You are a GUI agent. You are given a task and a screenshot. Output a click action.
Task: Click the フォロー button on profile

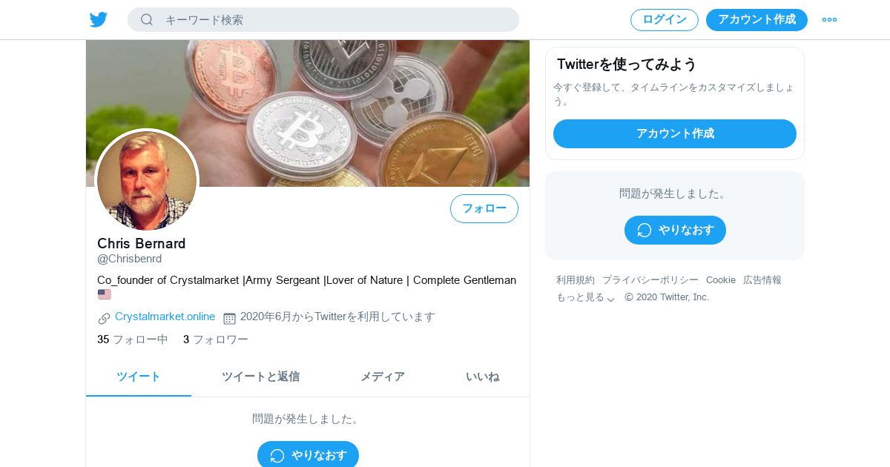(x=484, y=208)
